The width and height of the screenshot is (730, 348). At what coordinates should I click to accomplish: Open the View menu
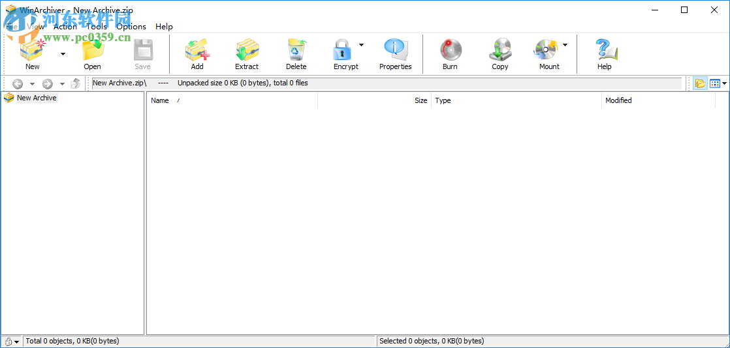click(35, 27)
